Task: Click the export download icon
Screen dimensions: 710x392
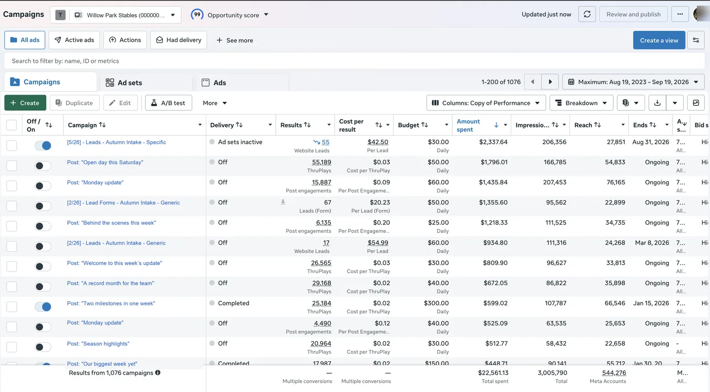Action: point(657,103)
